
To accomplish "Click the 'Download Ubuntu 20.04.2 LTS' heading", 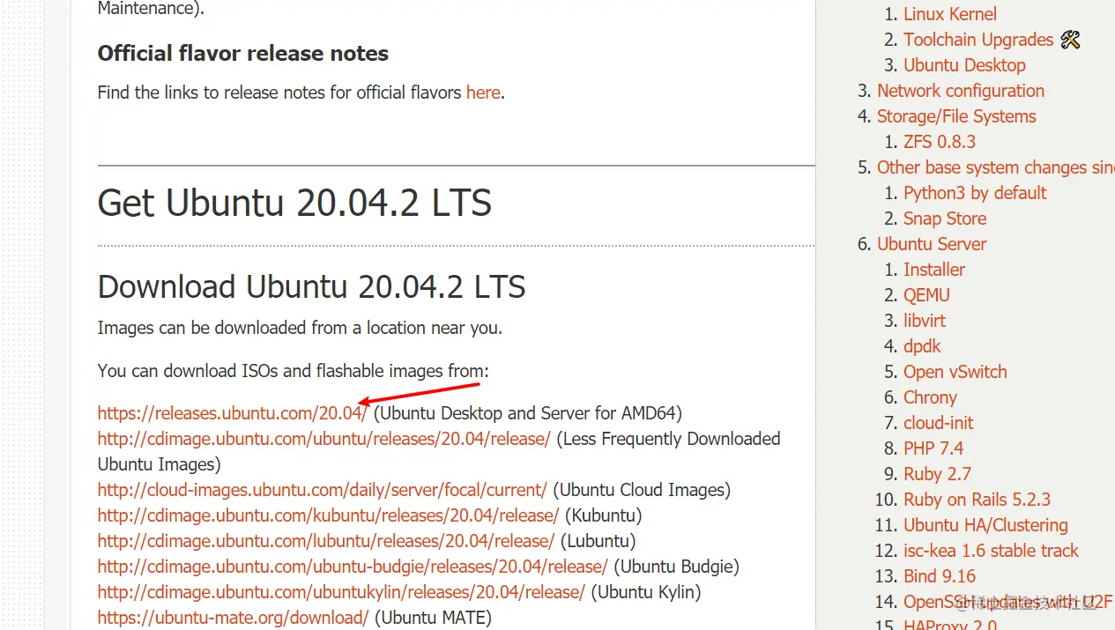I will point(311,287).
